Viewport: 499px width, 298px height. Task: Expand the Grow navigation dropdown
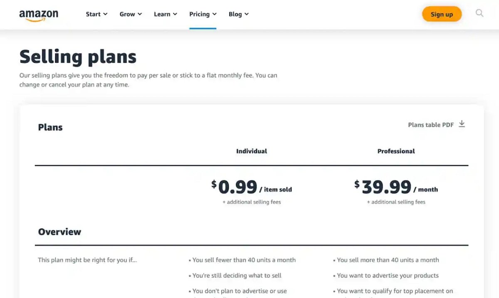(139, 14)
